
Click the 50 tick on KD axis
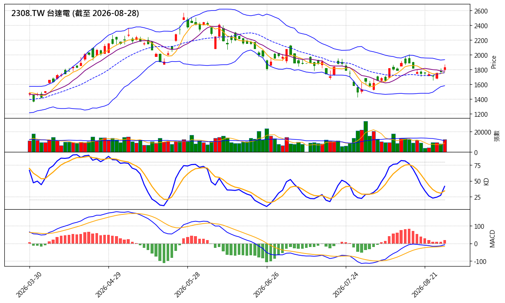477,181
